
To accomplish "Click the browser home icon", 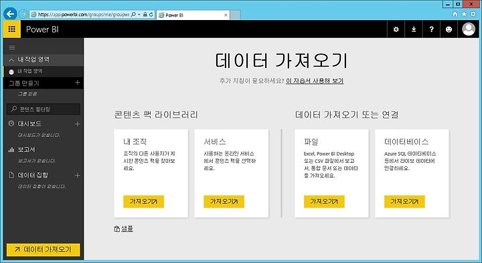I will tap(455, 14).
